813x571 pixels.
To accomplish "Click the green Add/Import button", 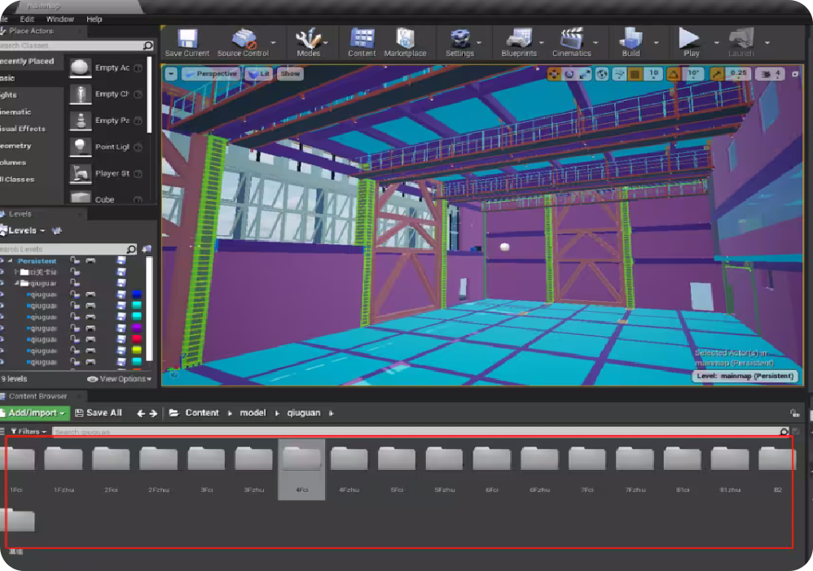I will (35, 413).
